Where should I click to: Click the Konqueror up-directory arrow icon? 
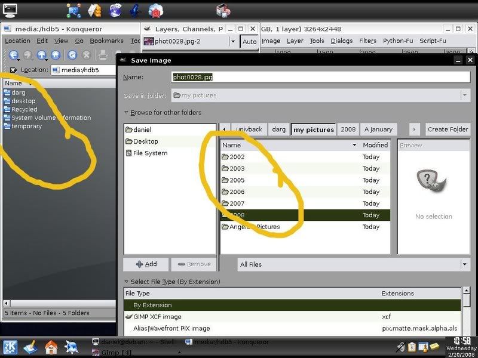41,55
